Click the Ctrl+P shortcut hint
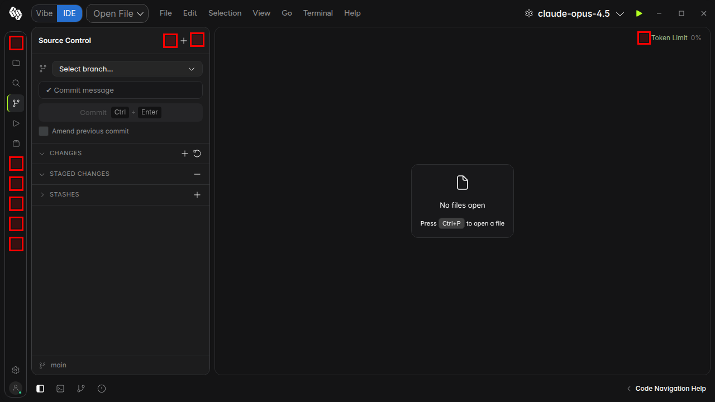 tap(451, 223)
